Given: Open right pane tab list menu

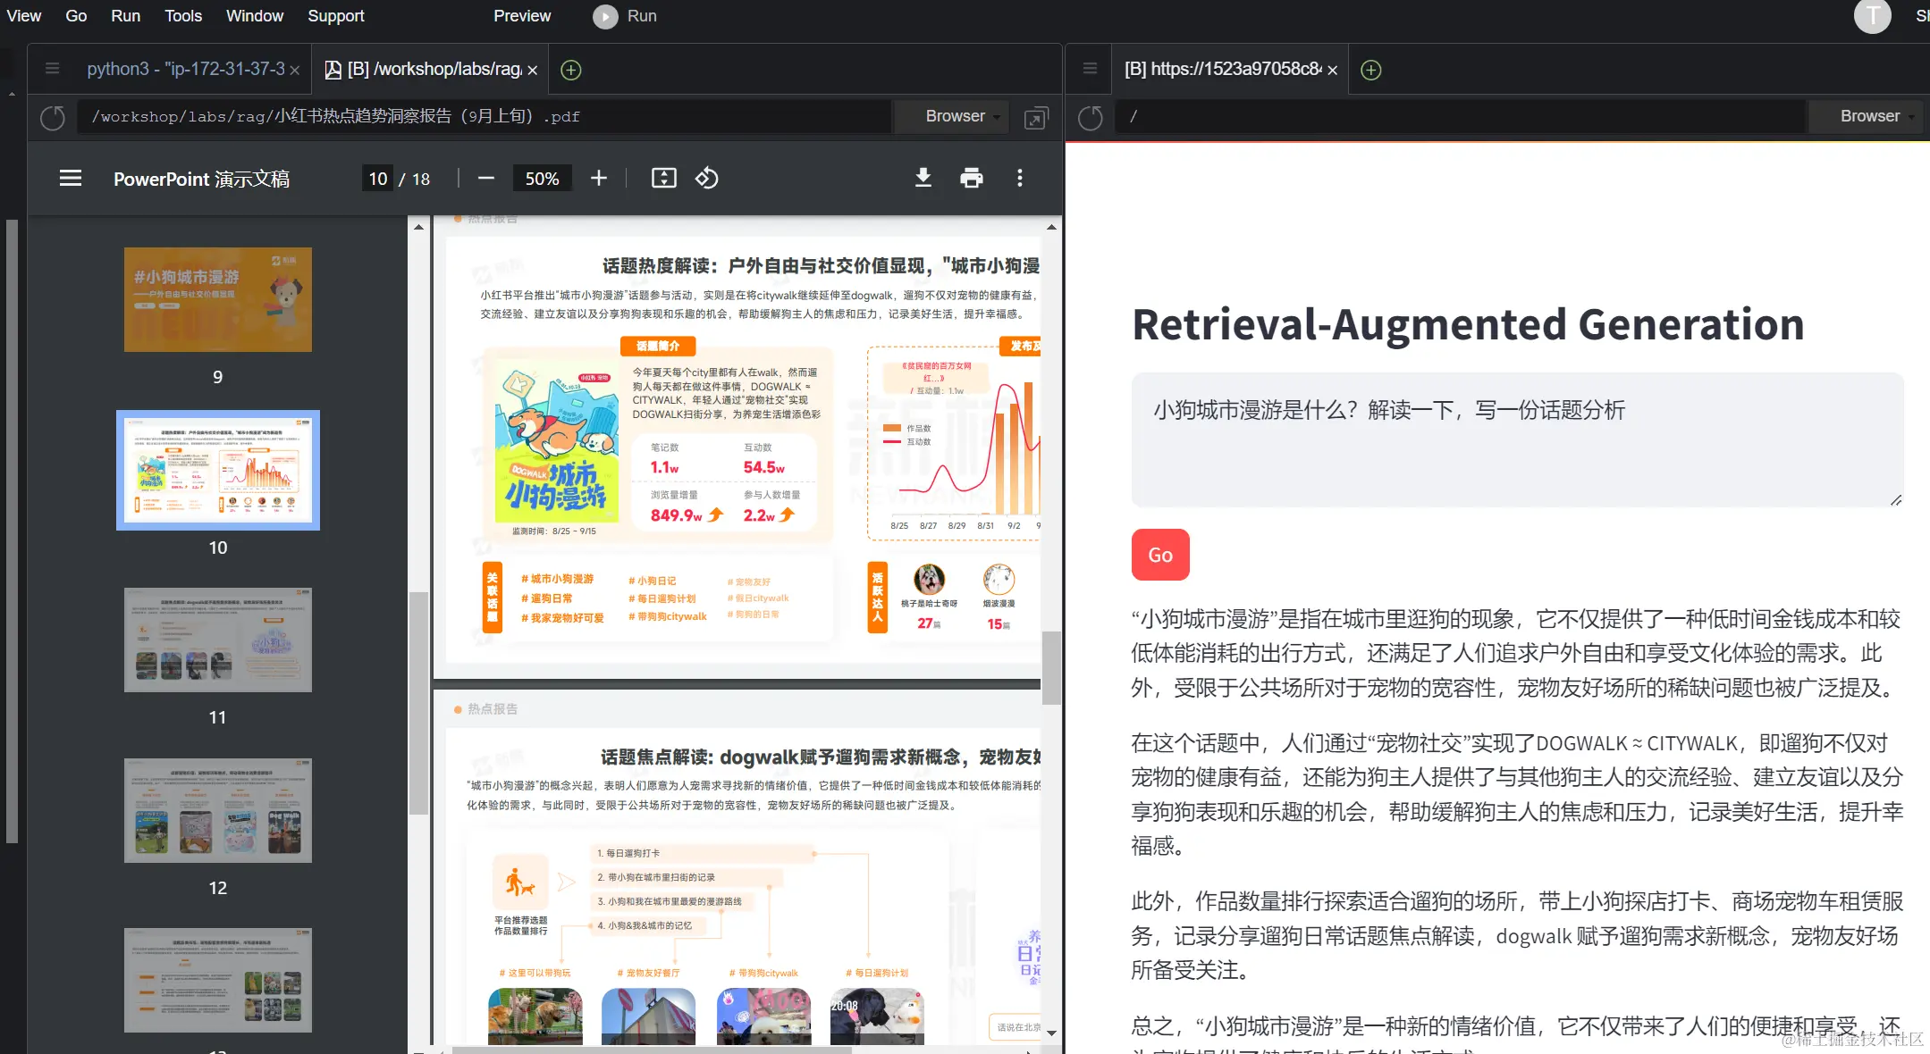Looking at the screenshot, I should tap(1090, 69).
